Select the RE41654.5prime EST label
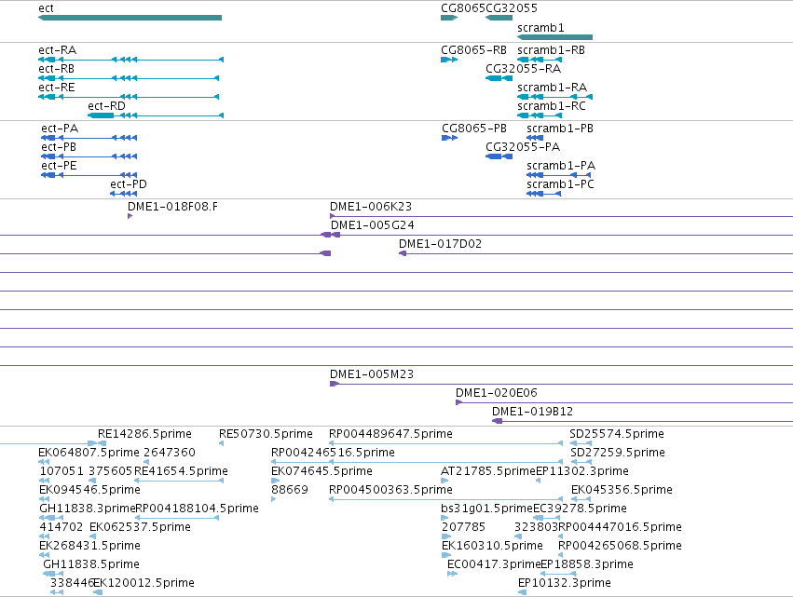 pos(181,471)
